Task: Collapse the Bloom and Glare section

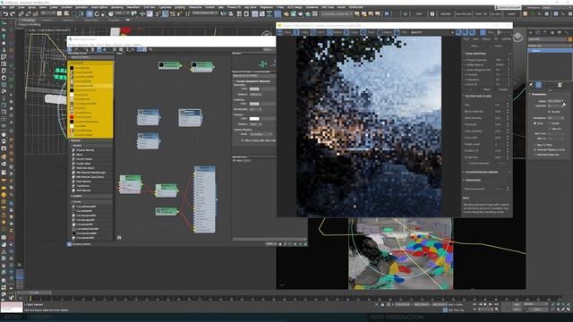Action: (x=478, y=96)
